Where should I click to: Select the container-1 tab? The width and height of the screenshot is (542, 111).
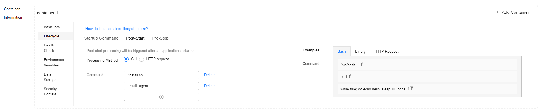pos(48,13)
